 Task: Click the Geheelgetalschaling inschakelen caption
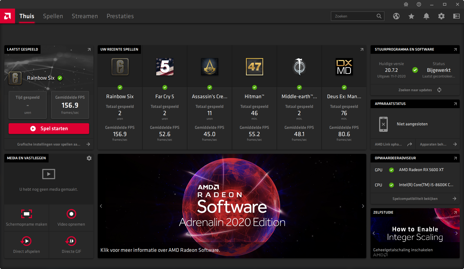pyautogui.click(x=403, y=250)
